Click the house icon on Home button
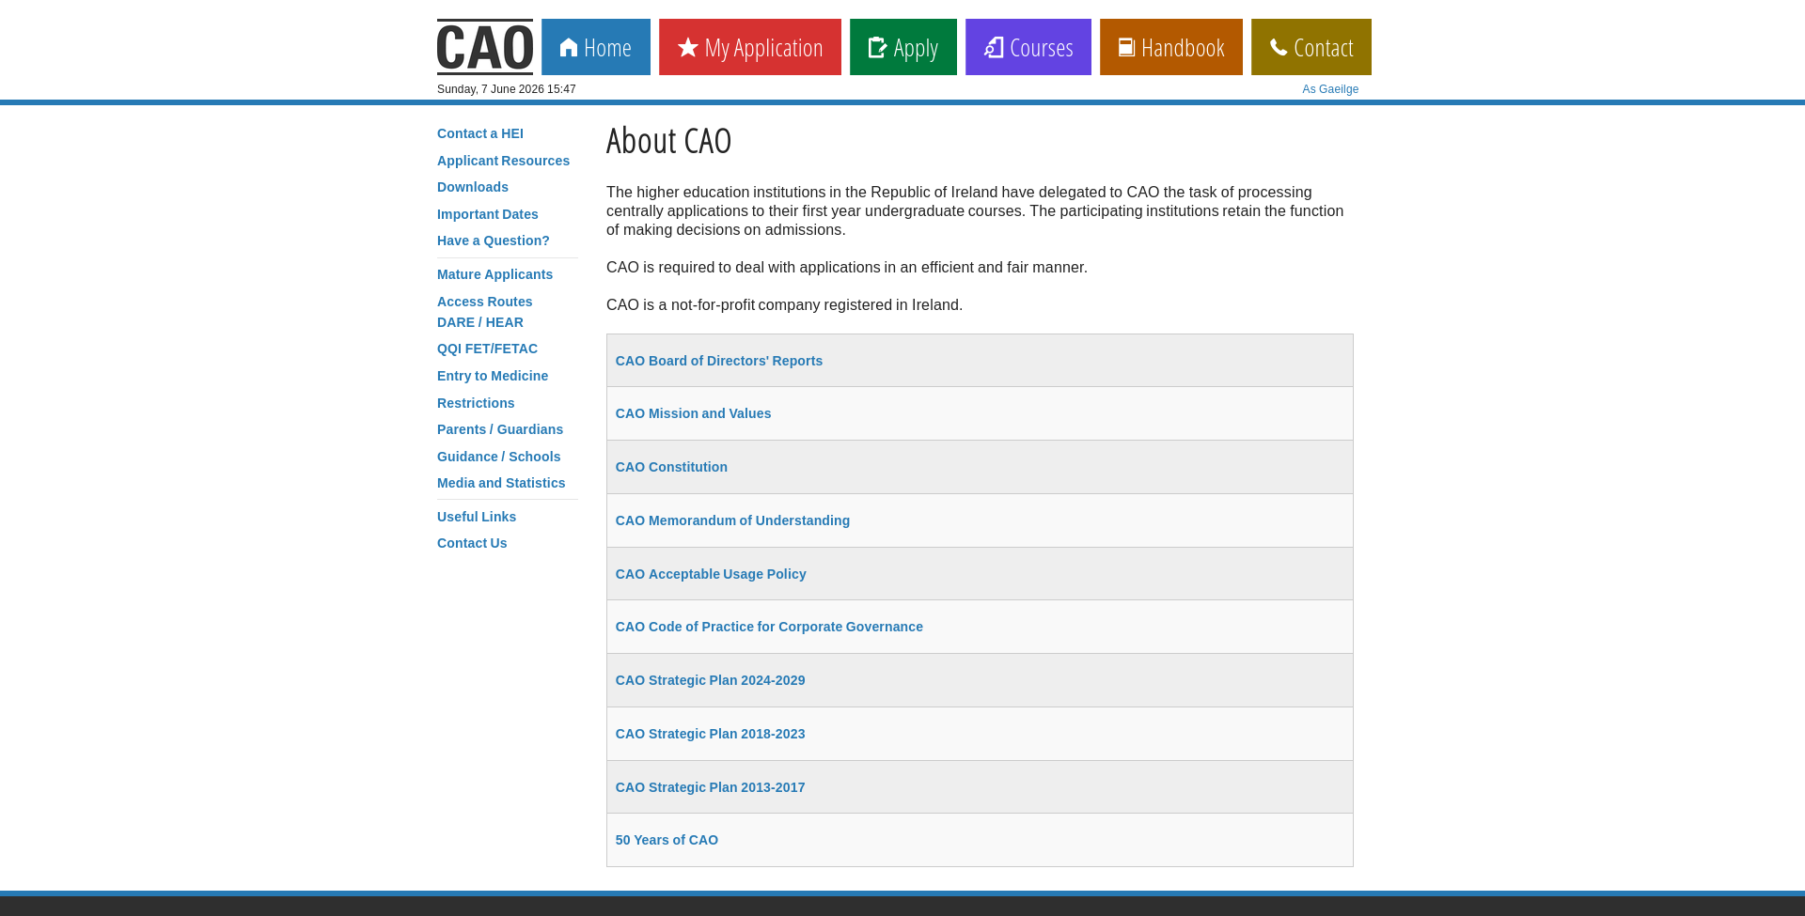 569,47
